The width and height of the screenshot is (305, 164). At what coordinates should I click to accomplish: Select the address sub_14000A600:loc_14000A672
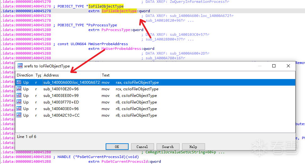pos(71,82)
